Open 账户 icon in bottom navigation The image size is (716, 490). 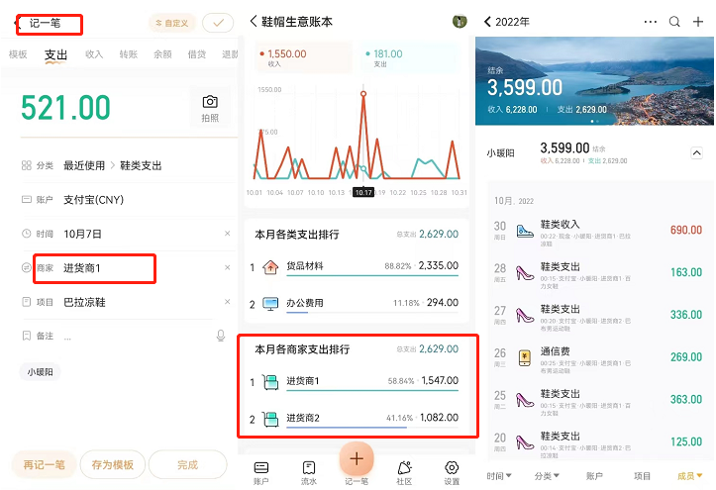(x=261, y=471)
